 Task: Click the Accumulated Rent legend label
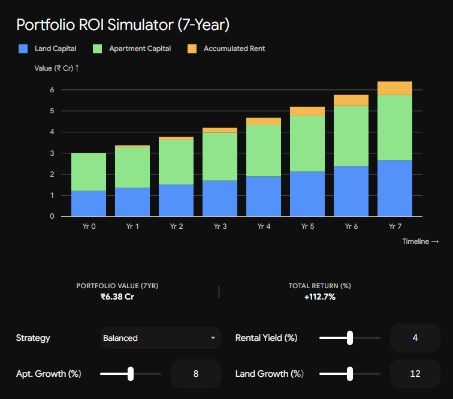pyautogui.click(x=234, y=49)
